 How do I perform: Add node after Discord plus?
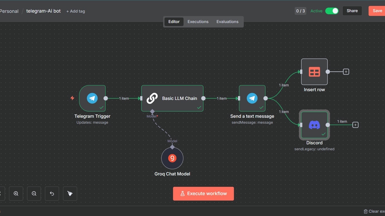point(355,125)
